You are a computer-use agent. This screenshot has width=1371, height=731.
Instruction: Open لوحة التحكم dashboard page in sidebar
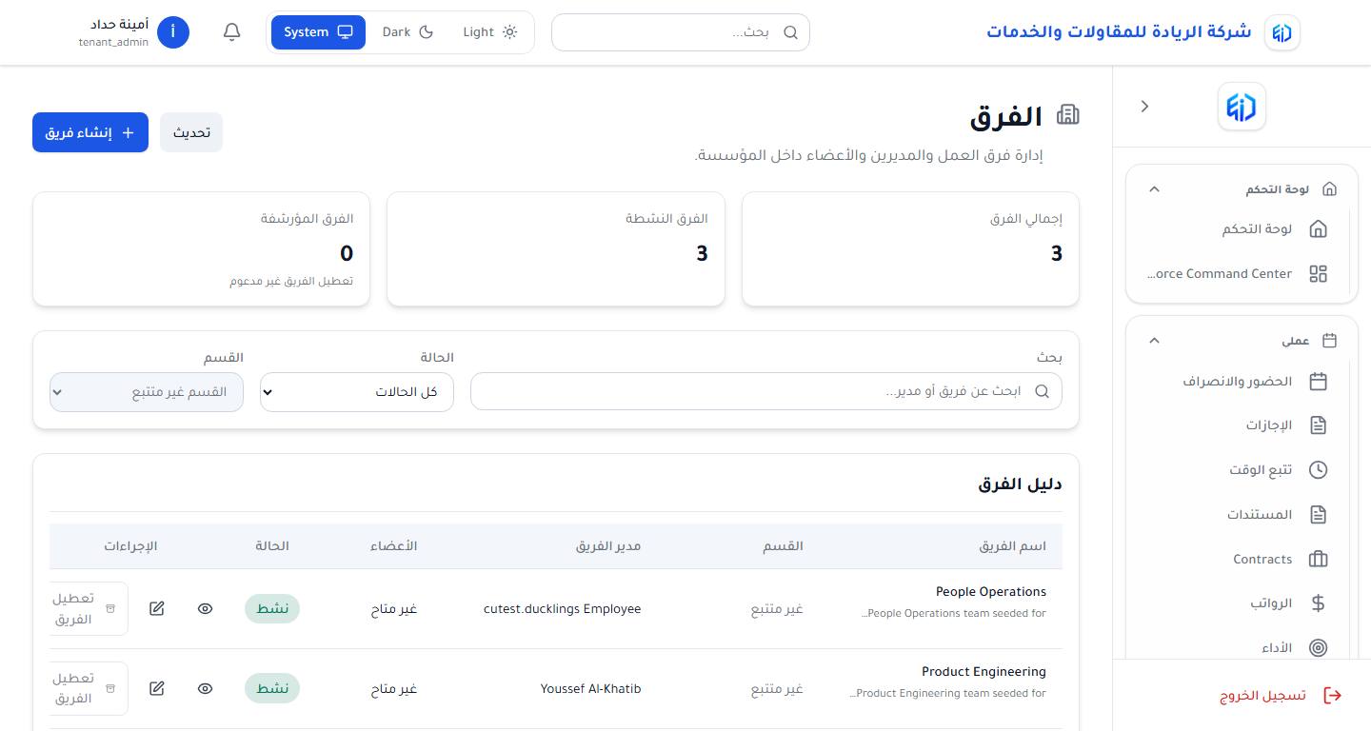(1242, 229)
